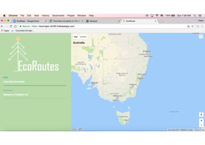Viewport: 205px width, 145px height.
Task: Click the Origin field with Columbia University
Action: 35,82
